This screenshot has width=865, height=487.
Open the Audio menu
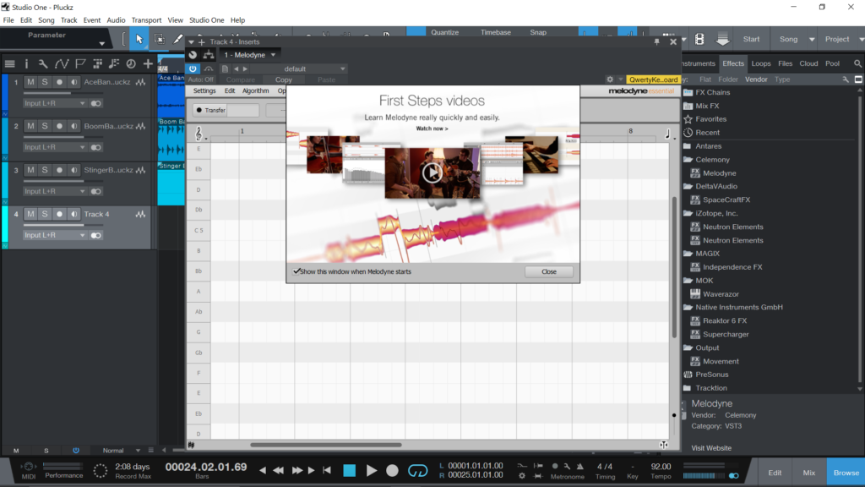point(116,20)
